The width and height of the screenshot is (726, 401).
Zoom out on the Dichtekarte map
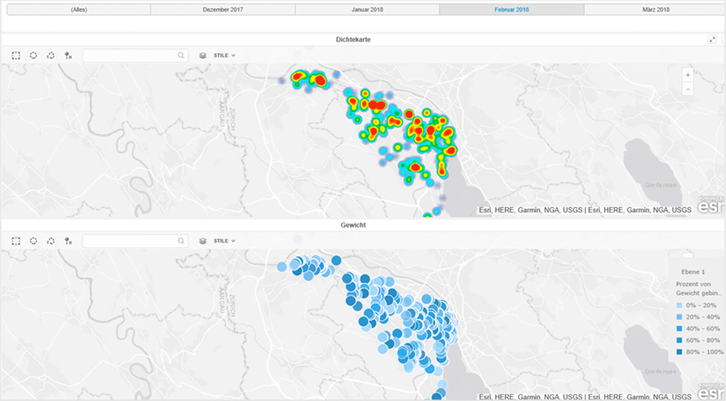(688, 89)
